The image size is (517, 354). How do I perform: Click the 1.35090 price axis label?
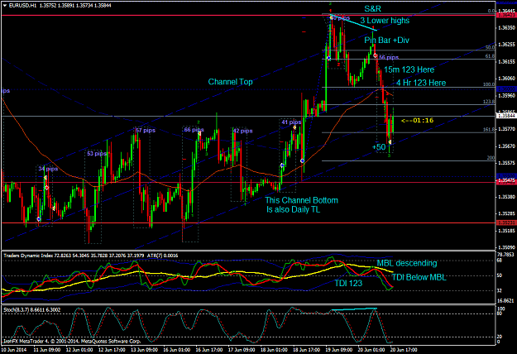[506, 247]
